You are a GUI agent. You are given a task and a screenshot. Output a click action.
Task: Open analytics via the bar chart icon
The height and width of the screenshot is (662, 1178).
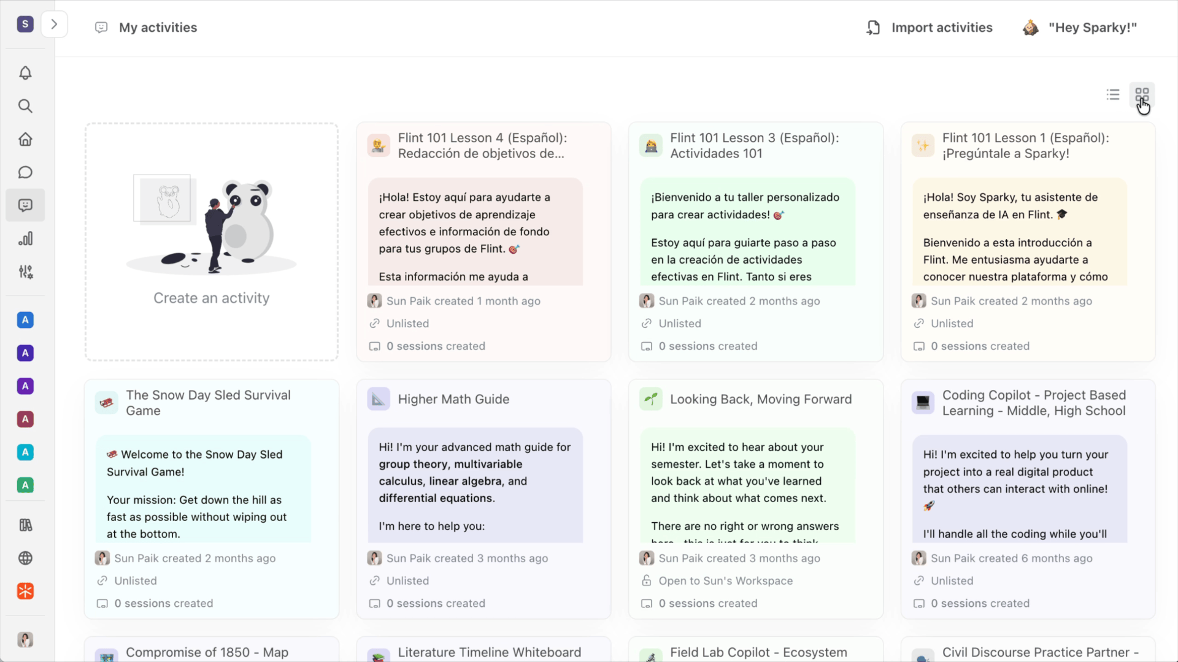click(x=25, y=238)
